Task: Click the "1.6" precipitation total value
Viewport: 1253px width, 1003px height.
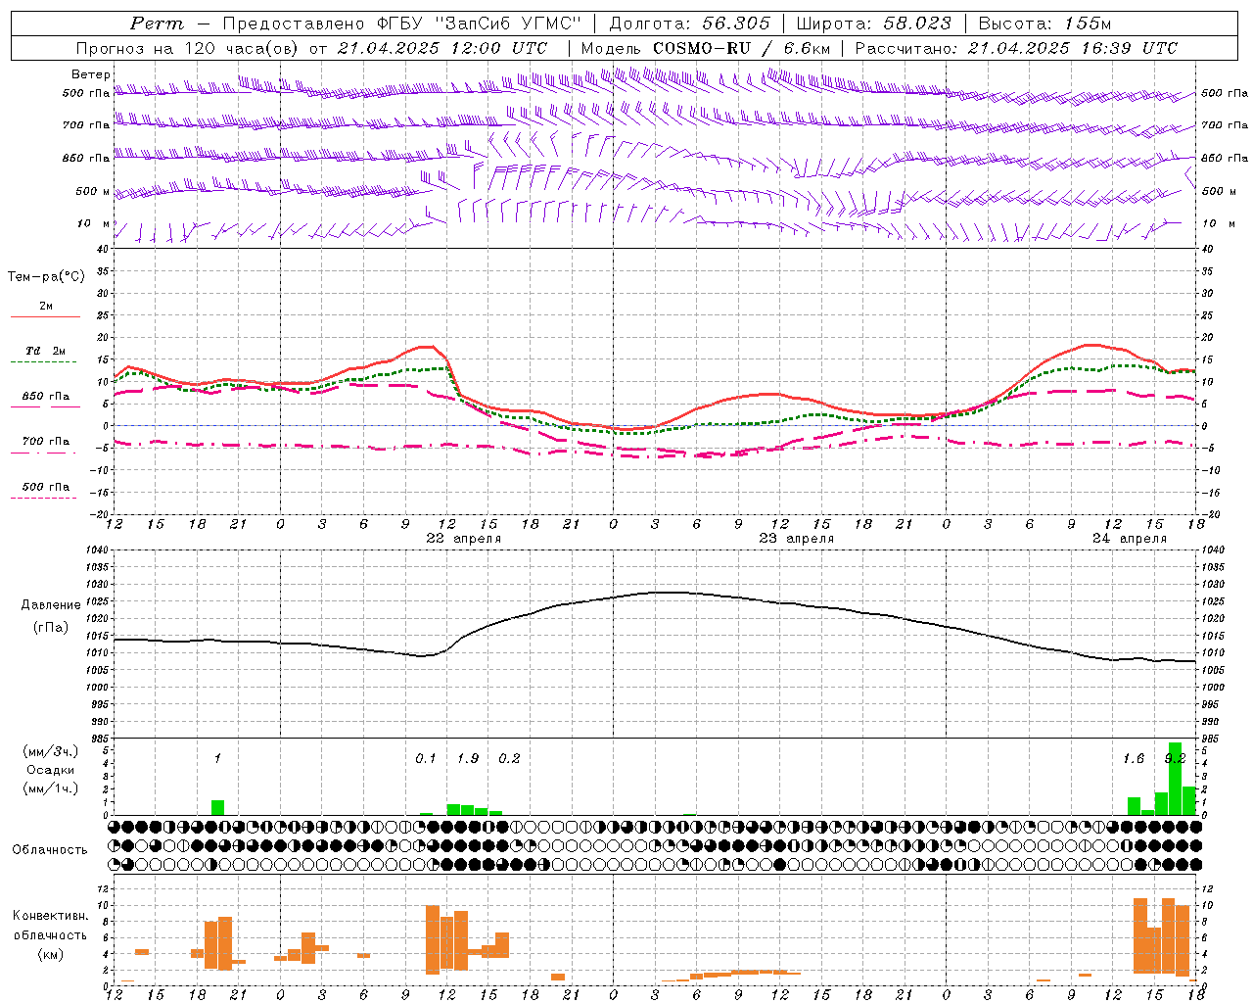Action: (x=1134, y=758)
